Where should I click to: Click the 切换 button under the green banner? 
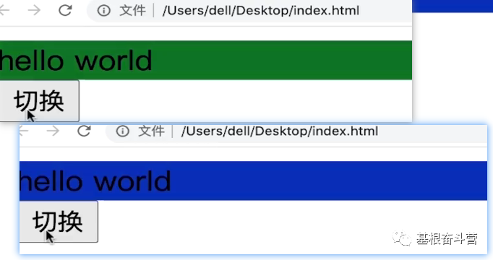39,101
